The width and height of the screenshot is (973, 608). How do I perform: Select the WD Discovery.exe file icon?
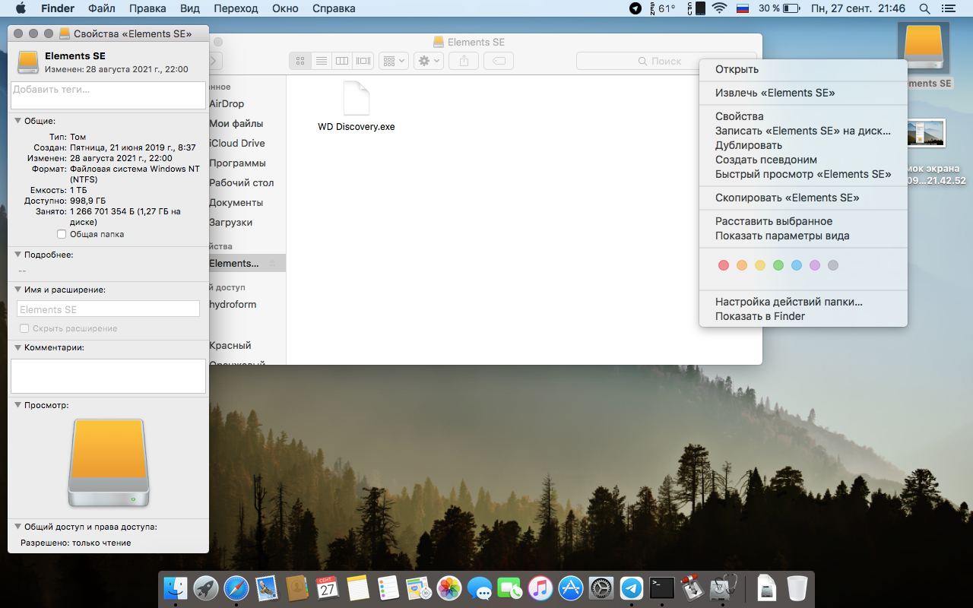357,98
